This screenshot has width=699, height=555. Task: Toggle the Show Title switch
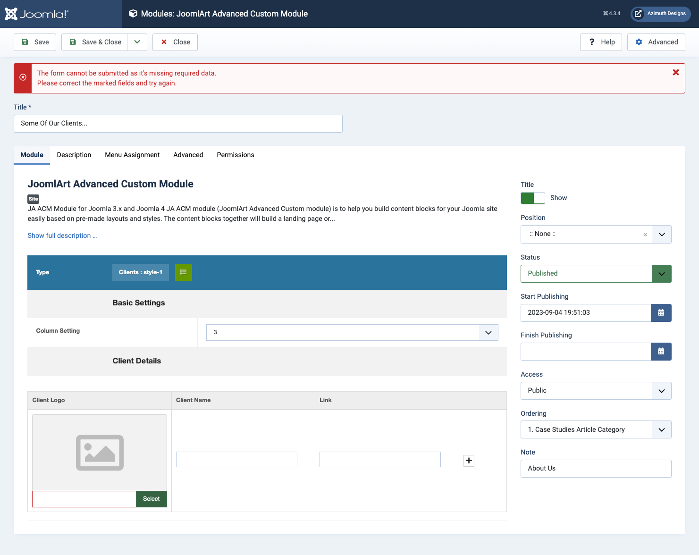pos(532,198)
